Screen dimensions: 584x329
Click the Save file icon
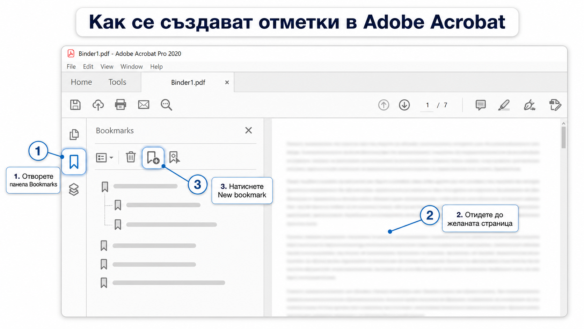[75, 105]
